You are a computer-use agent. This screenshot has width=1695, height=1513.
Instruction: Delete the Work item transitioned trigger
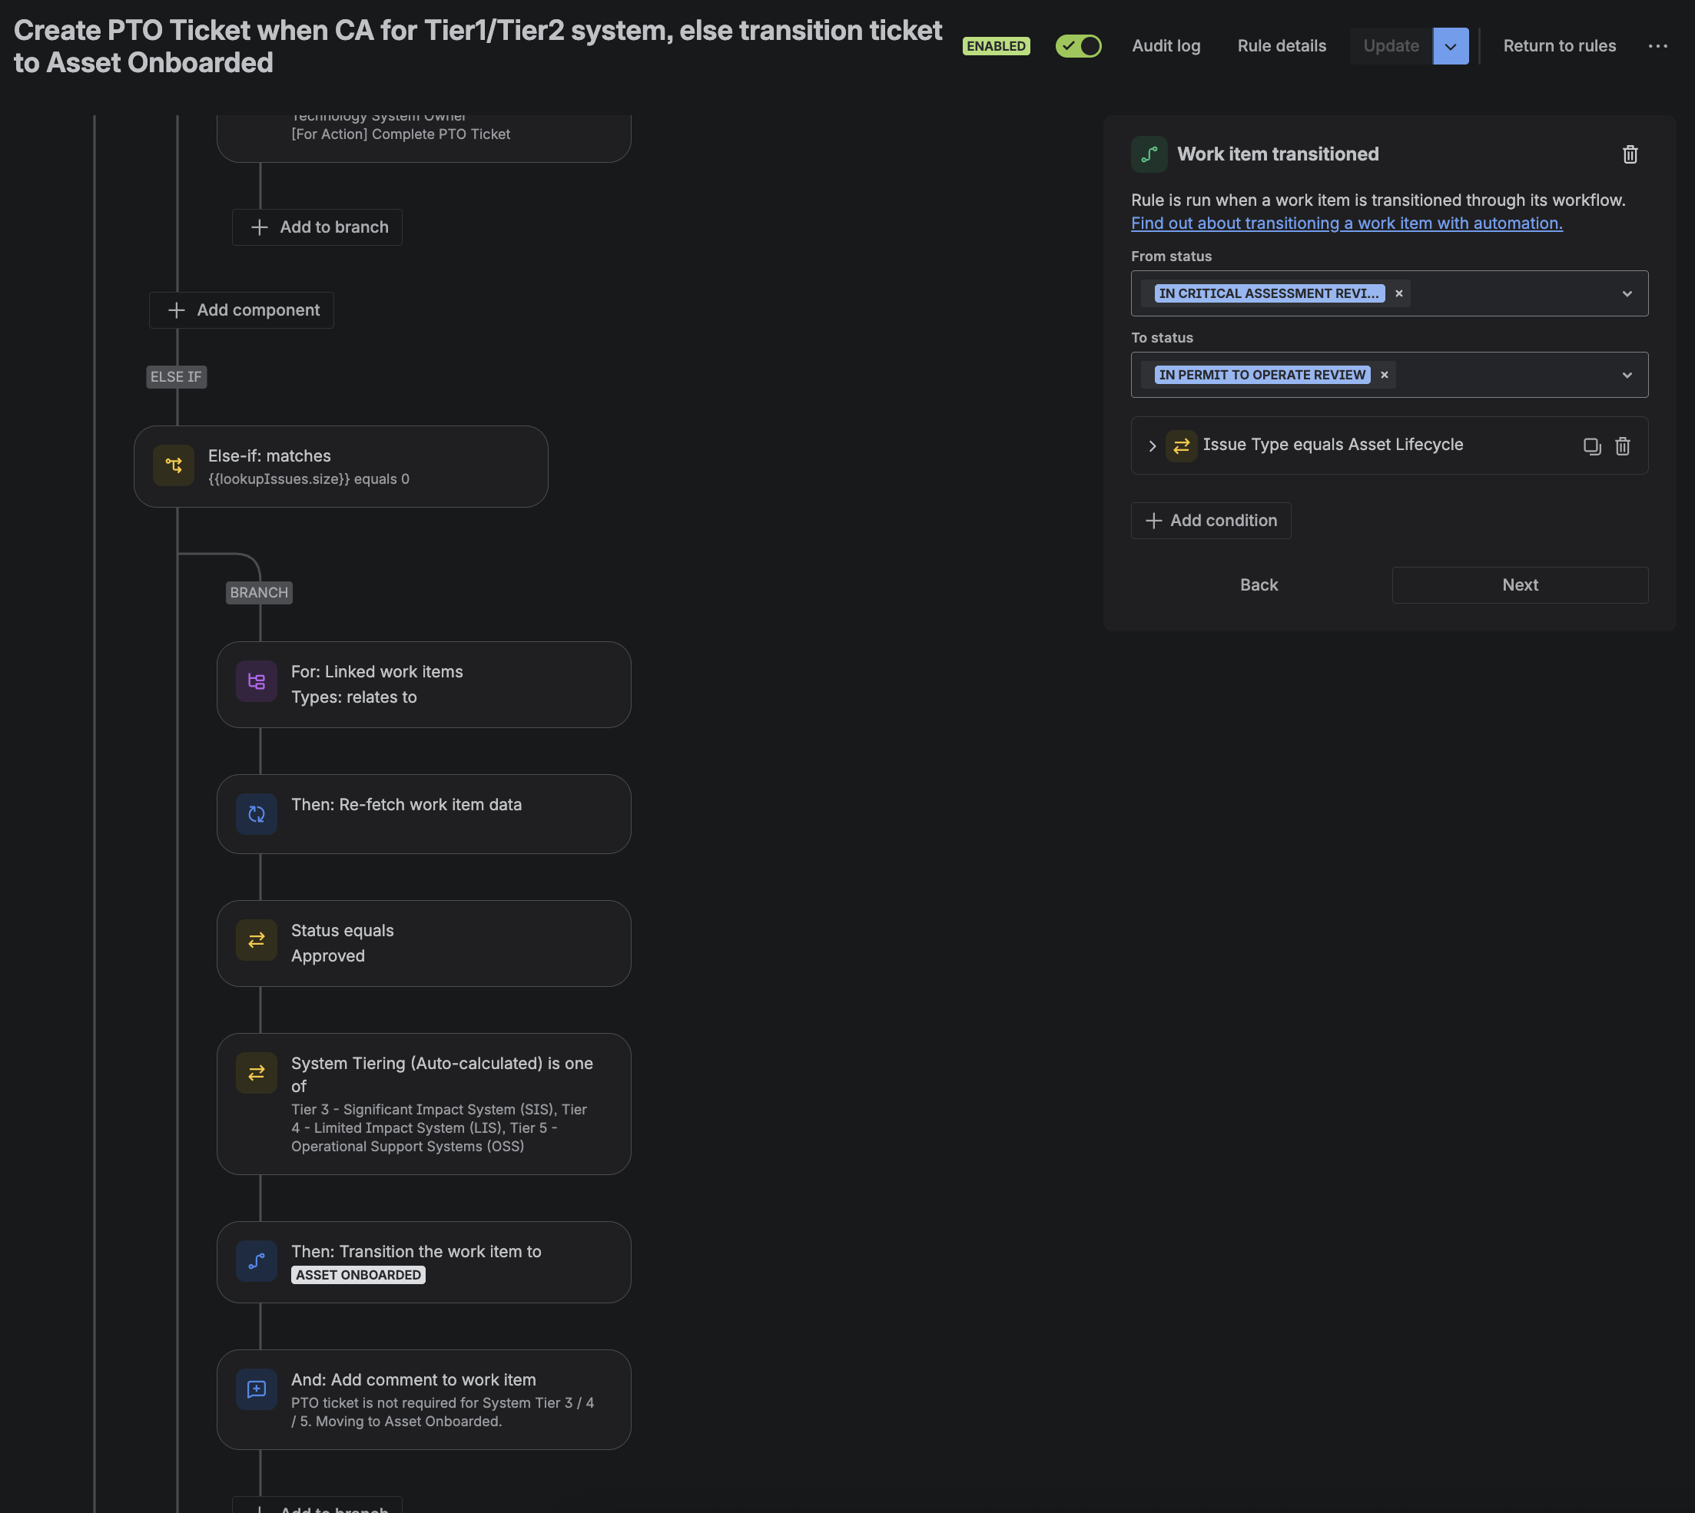point(1629,154)
